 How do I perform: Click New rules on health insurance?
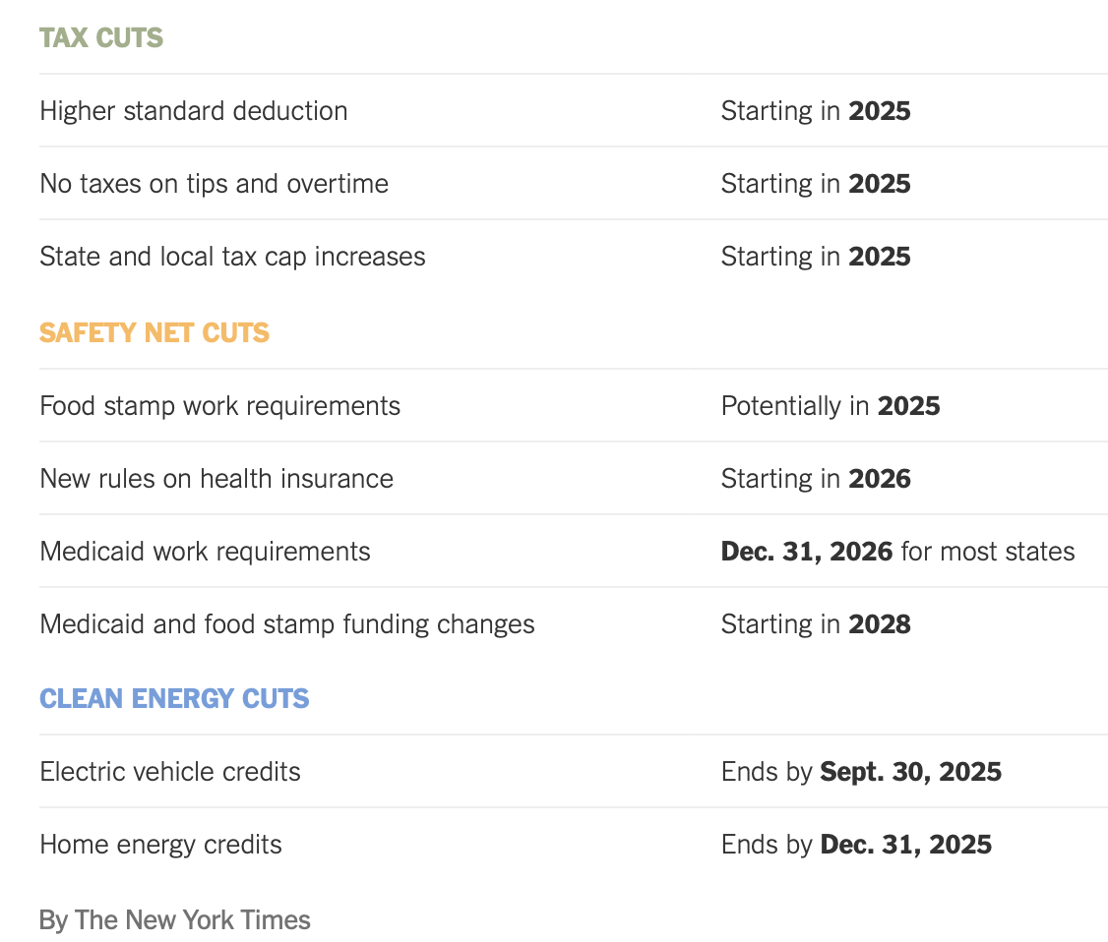(216, 479)
